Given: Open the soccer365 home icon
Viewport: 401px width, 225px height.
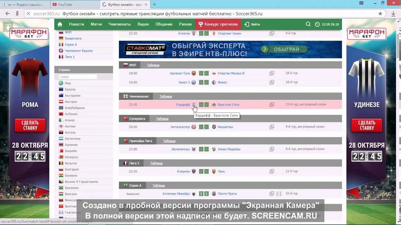Looking at the screenshot, I should point(60,24).
